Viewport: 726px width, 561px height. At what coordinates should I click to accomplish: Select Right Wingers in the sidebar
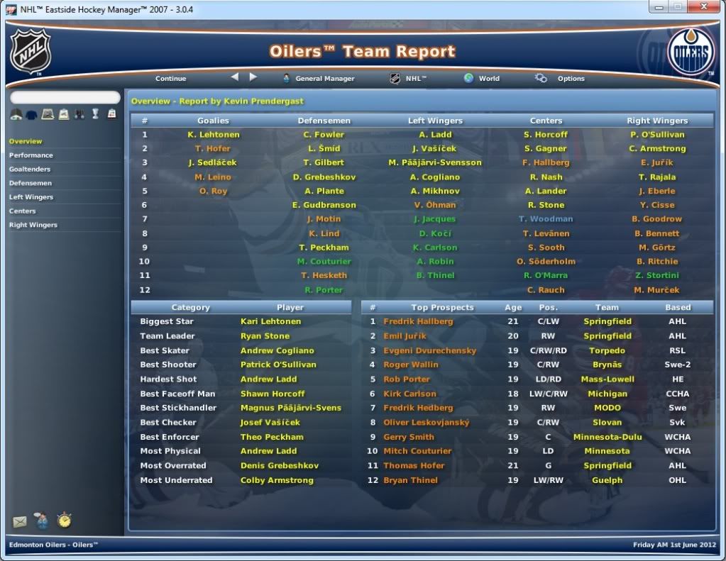tap(33, 225)
